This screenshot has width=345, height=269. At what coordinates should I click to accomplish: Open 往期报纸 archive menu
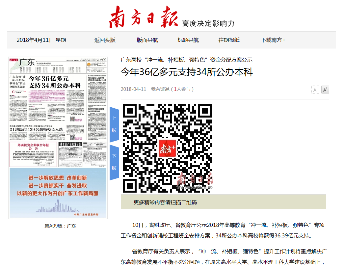pos(229,40)
